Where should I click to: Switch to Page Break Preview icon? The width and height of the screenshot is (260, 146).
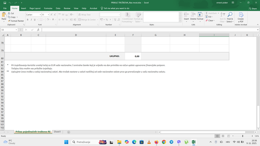point(228,136)
